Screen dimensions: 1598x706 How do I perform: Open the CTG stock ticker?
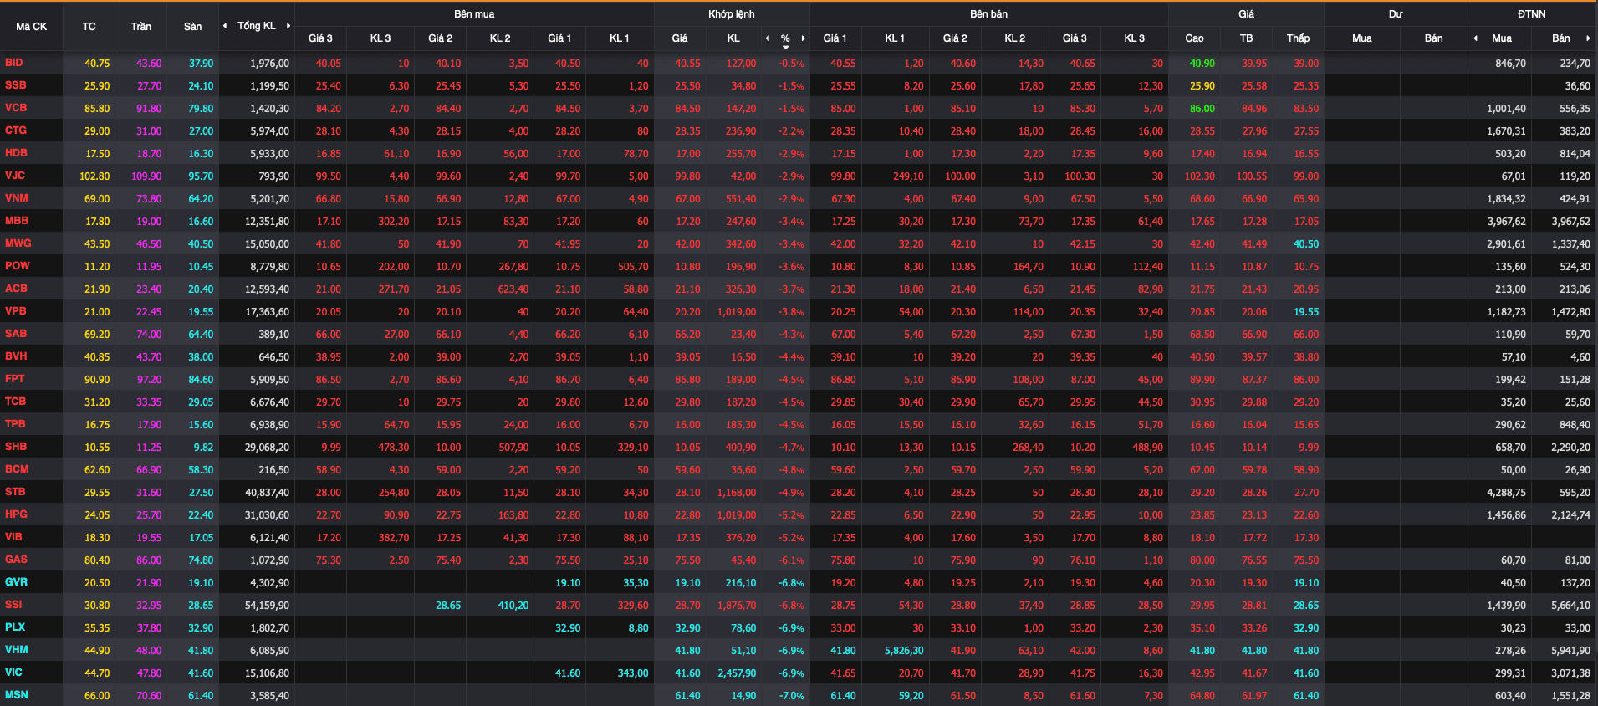(x=16, y=130)
